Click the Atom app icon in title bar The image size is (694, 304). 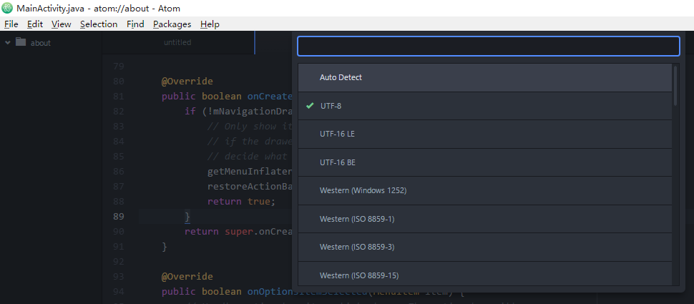coord(8,8)
